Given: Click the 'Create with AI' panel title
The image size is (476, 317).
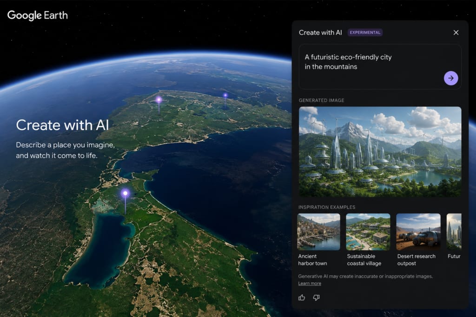Looking at the screenshot, I should click(x=320, y=32).
